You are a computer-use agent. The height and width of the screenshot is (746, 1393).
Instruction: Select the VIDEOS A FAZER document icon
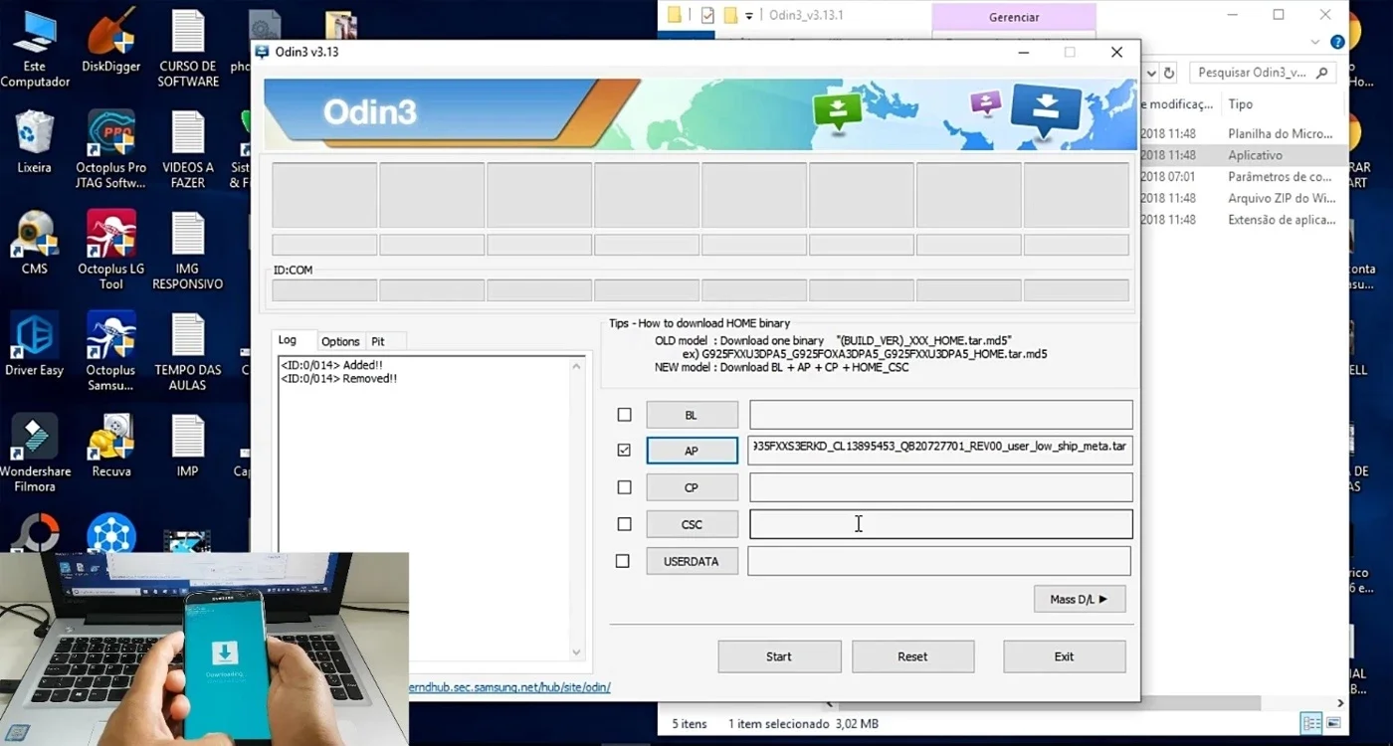[x=188, y=149]
